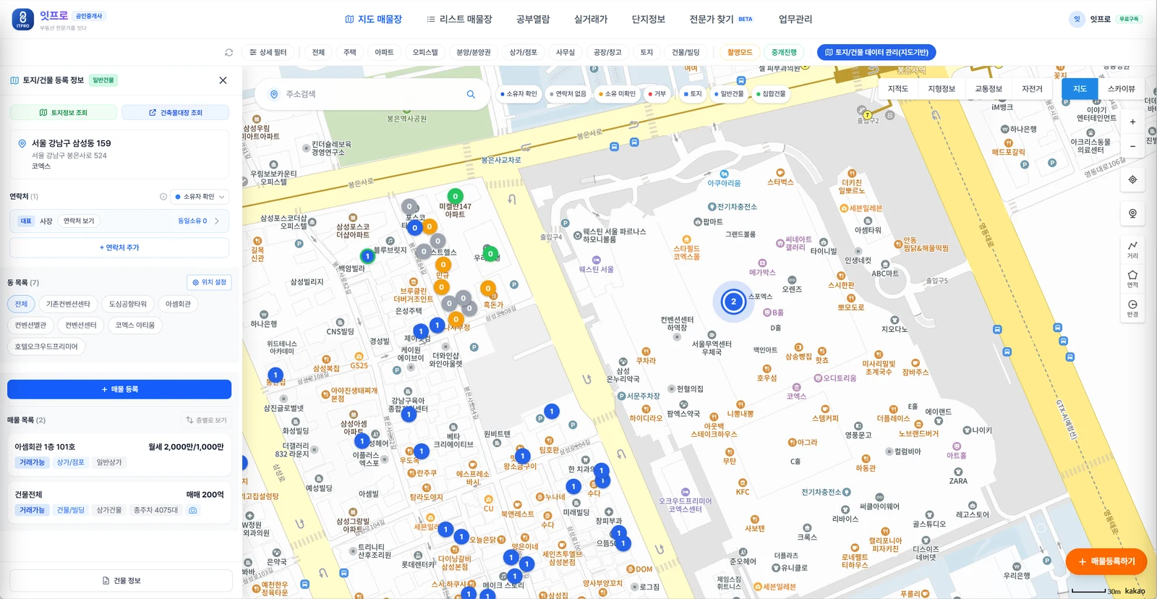Click the 건물 정보 button
Viewport: 1157px width, 599px height.
pyautogui.click(x=121, y=581)
